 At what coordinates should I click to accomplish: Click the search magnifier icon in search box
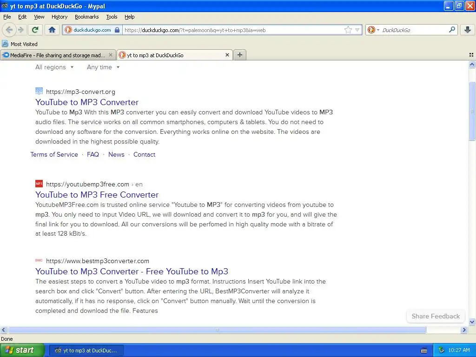tap(452, 30)
